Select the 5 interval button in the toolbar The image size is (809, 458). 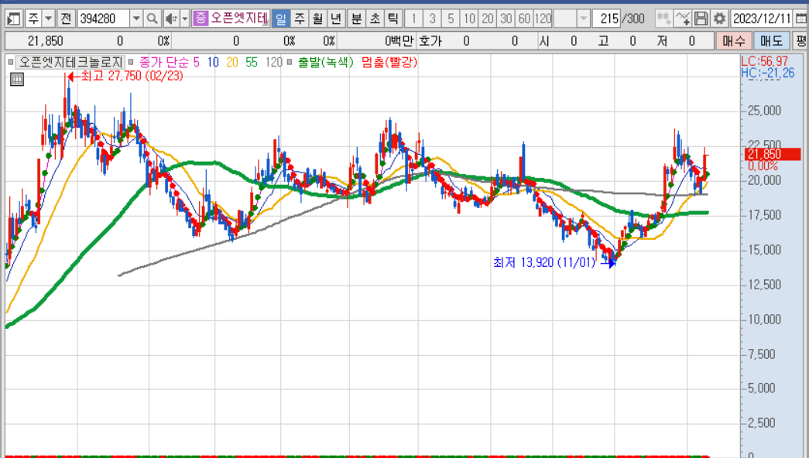[x=451, y=19]
